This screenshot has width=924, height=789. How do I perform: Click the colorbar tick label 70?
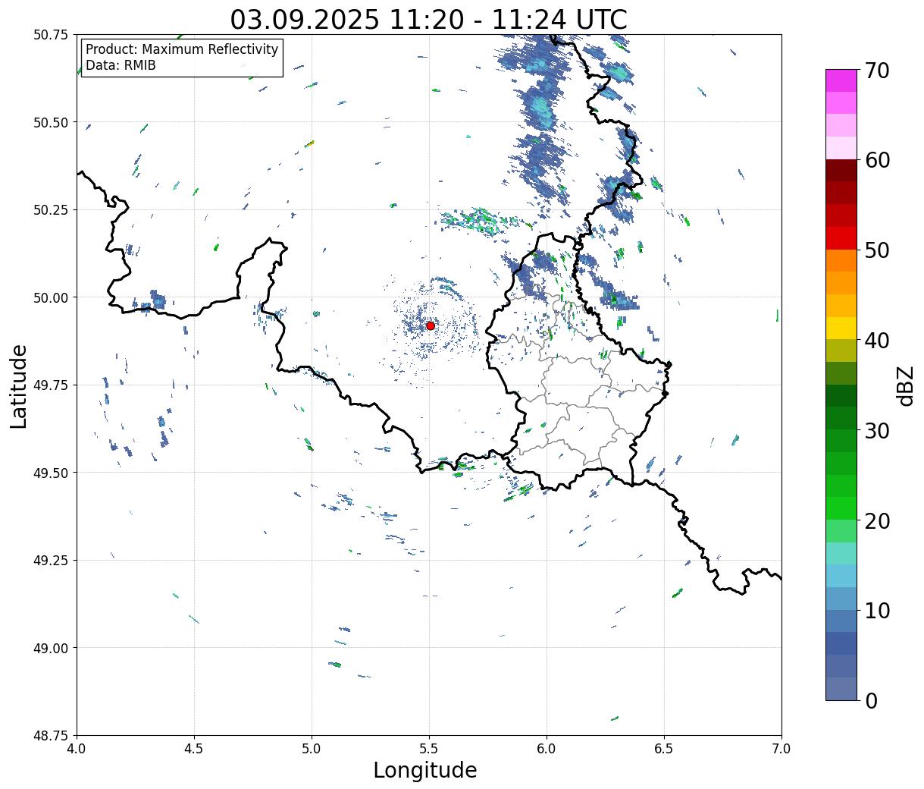click(x=876, y=71)
